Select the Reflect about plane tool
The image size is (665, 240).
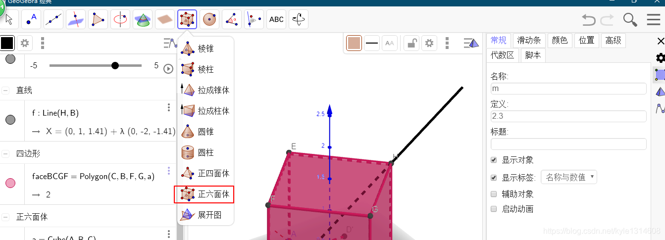point(254,20)
